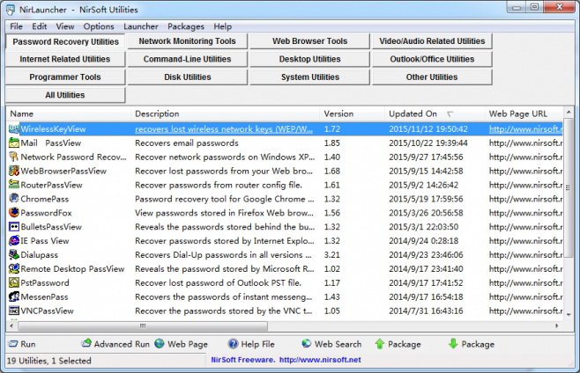580x373 pixels.
Task: Click the date 2015/5/19 17:59:56 cell
Action: point(426,199)
